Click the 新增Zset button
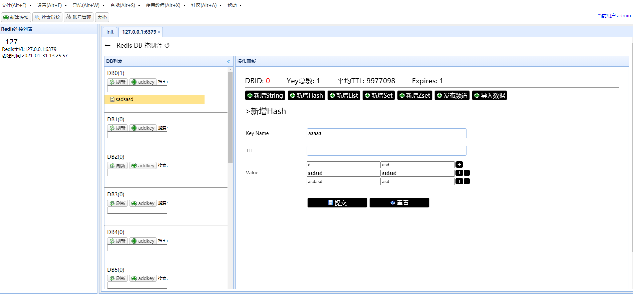 pos(415,96)
